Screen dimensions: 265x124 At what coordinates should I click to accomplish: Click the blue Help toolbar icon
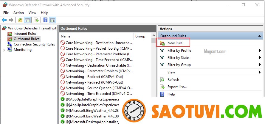tap(45, 20)
